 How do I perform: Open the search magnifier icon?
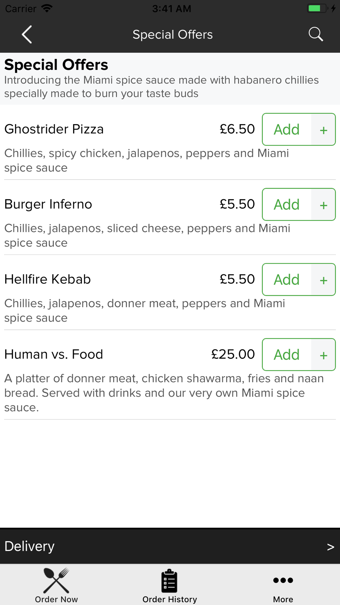pyautogui.click(x=316, y=34)
